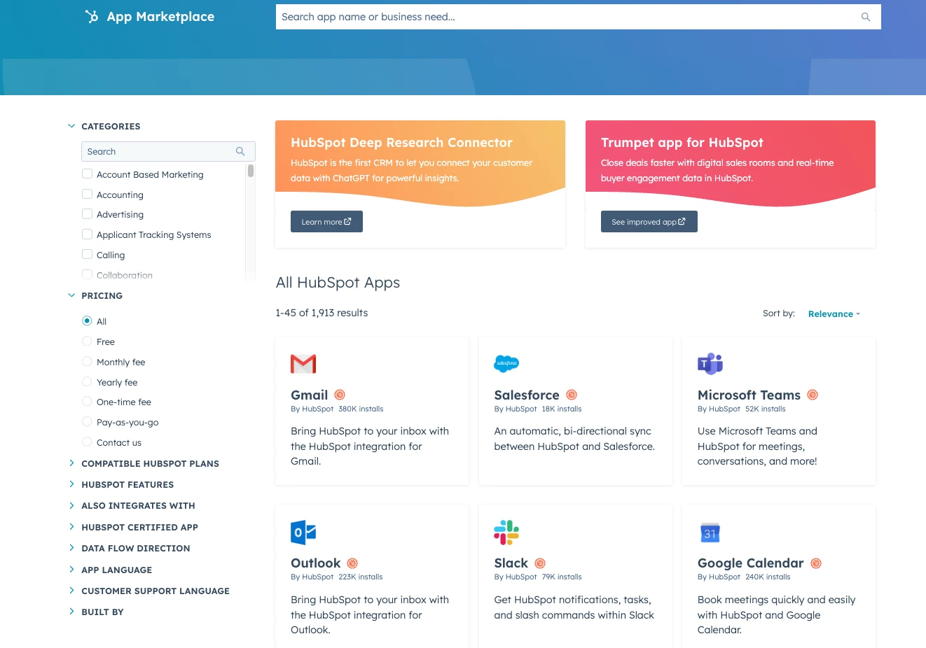The image size is (926, 648).
Task: Click the magnifier icon in categories search
Action: [240, 151]
